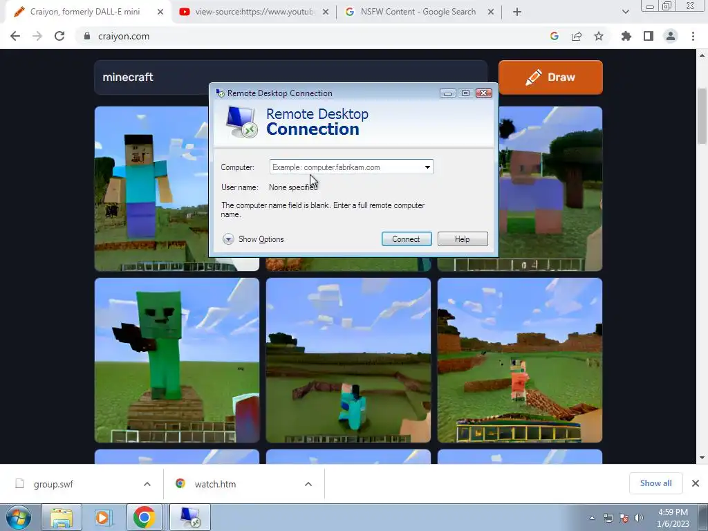Click the Chrome back arrow

pos(15,36)
